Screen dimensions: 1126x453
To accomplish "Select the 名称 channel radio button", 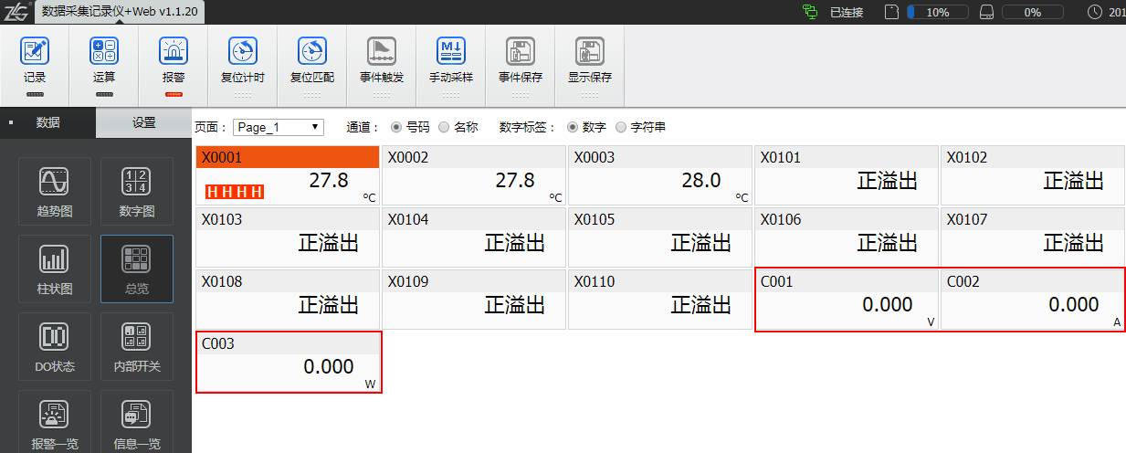I will [x=444, y=127].
